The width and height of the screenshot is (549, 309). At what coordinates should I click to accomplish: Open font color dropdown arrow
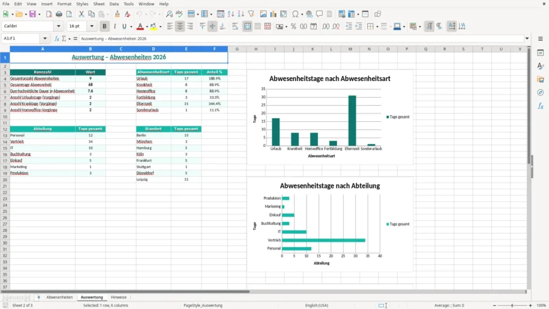[147, 26]
